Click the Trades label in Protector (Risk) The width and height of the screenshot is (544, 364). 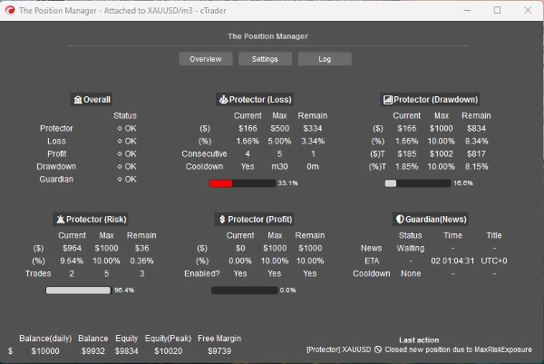(38, 274)
